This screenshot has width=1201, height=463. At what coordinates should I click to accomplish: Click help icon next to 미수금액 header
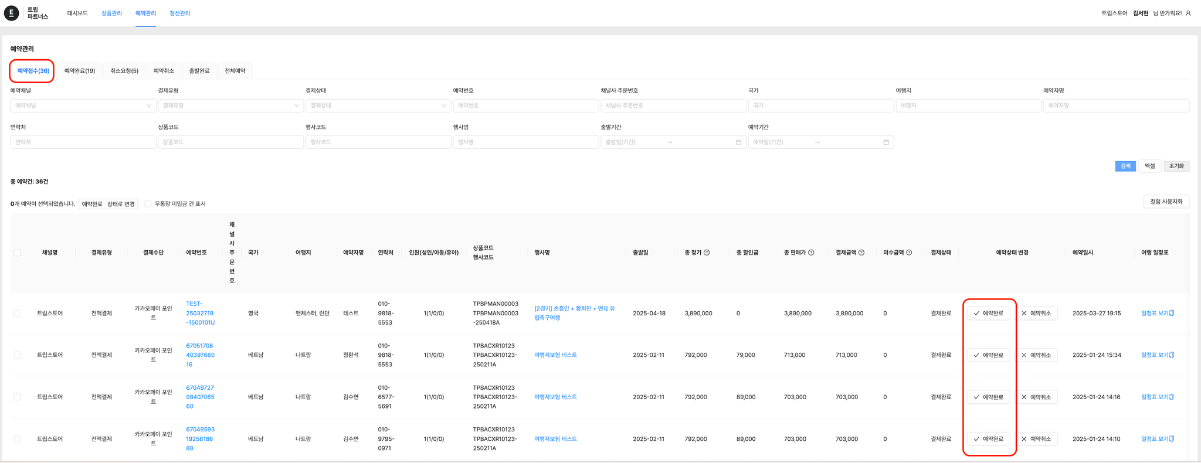pos(909,253)
